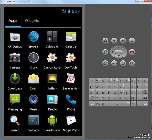Viewport: 152px width, 140px height.
Task: Click the 0 key on emulator keyboard
Action: tap(145, 80)
